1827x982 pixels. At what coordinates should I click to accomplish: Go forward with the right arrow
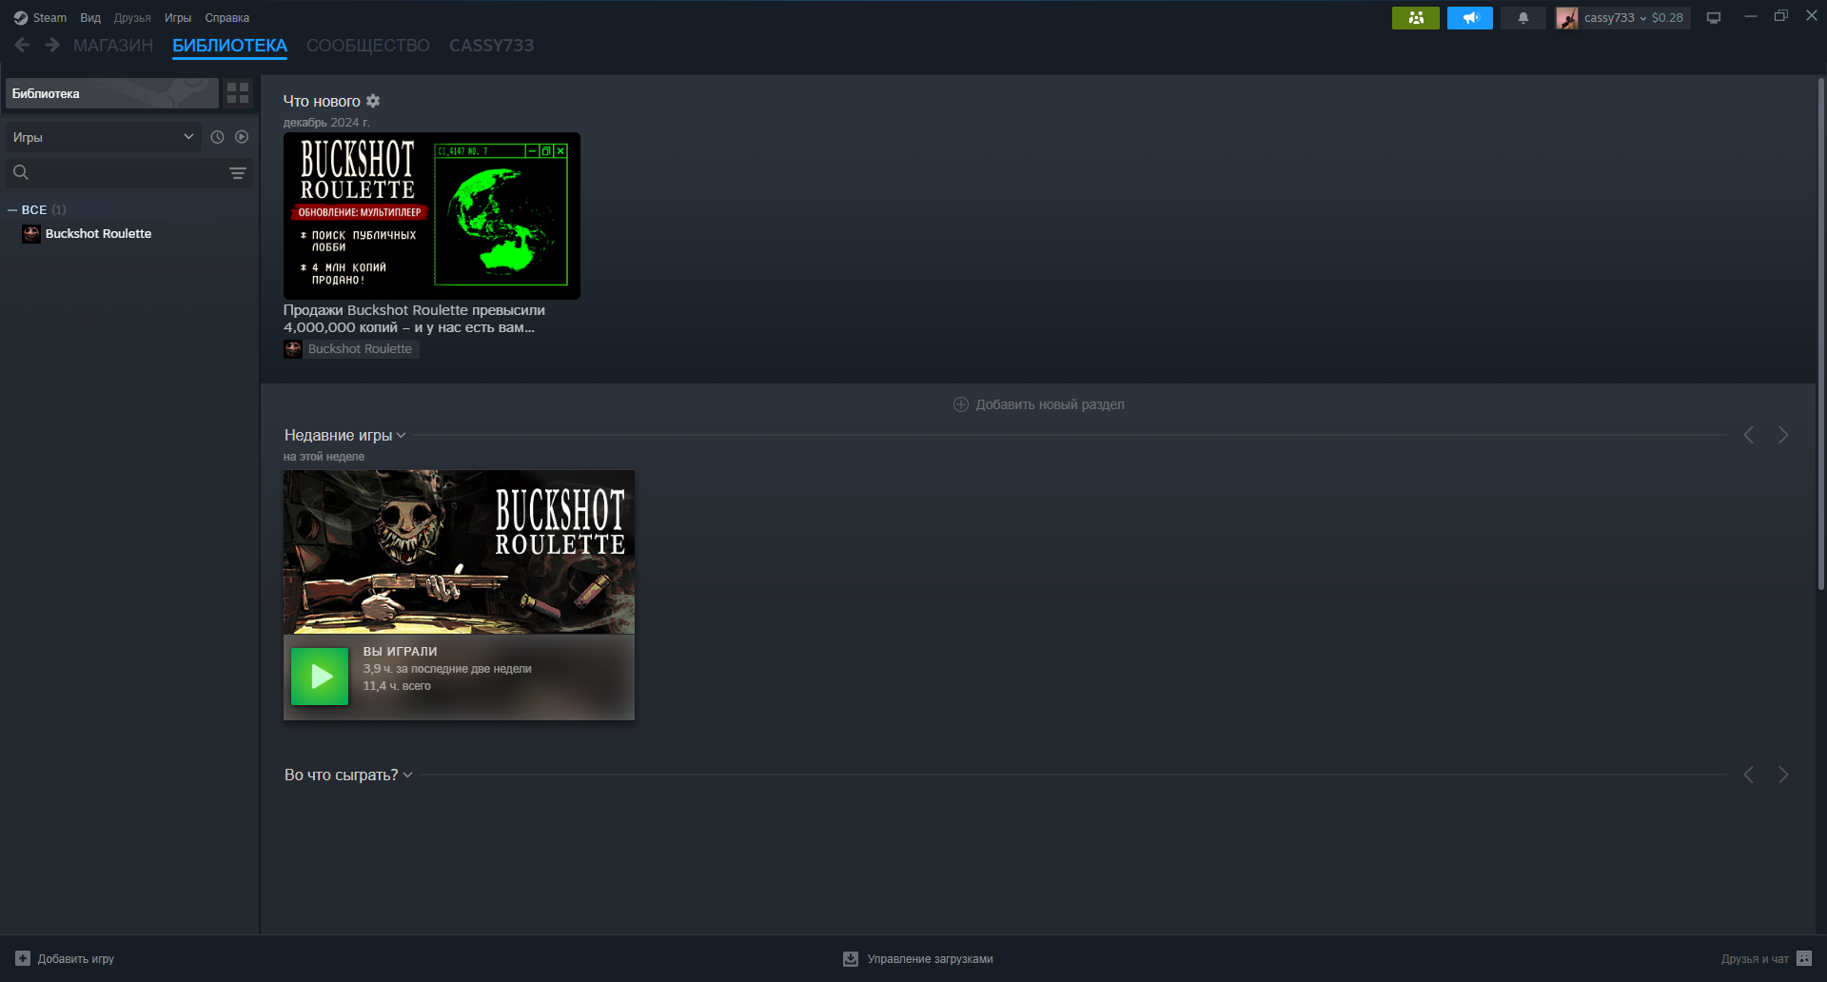pyautogui.click(x=52, y=45)
